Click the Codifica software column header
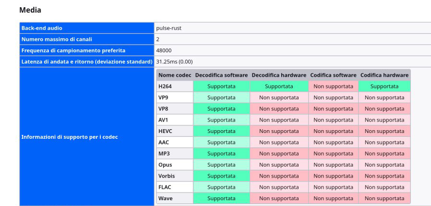The image size is (431, 206). click(x=333, y=75)
